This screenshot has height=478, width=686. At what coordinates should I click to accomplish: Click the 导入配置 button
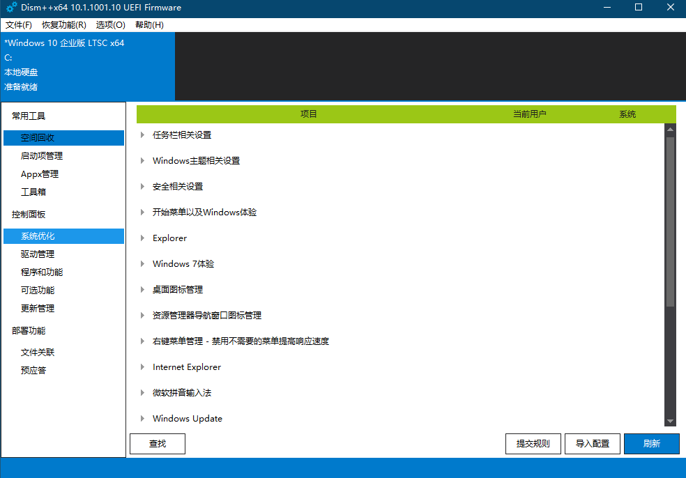tap(592, 444)
